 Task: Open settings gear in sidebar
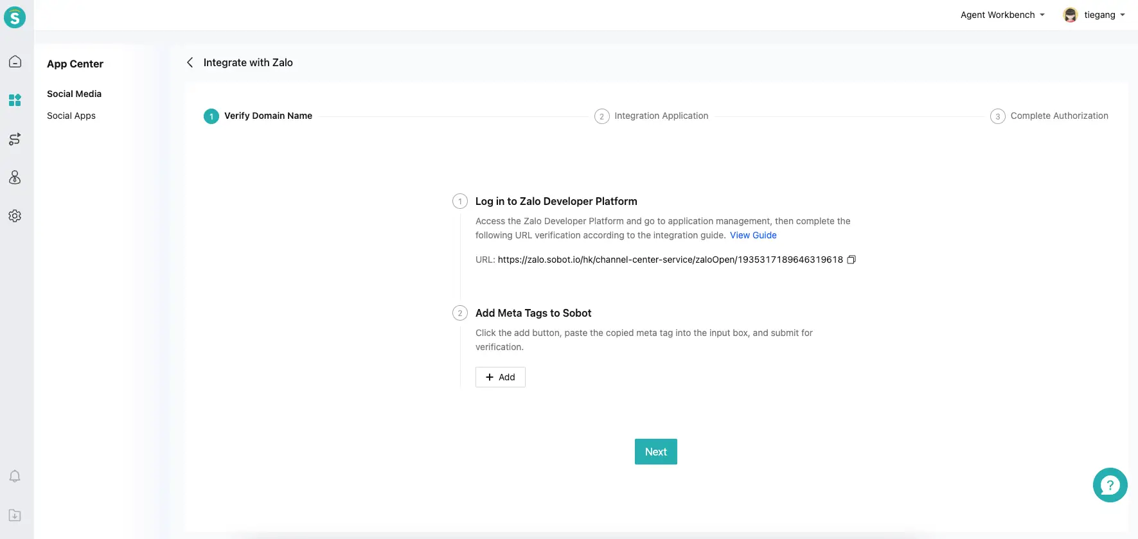15,216
